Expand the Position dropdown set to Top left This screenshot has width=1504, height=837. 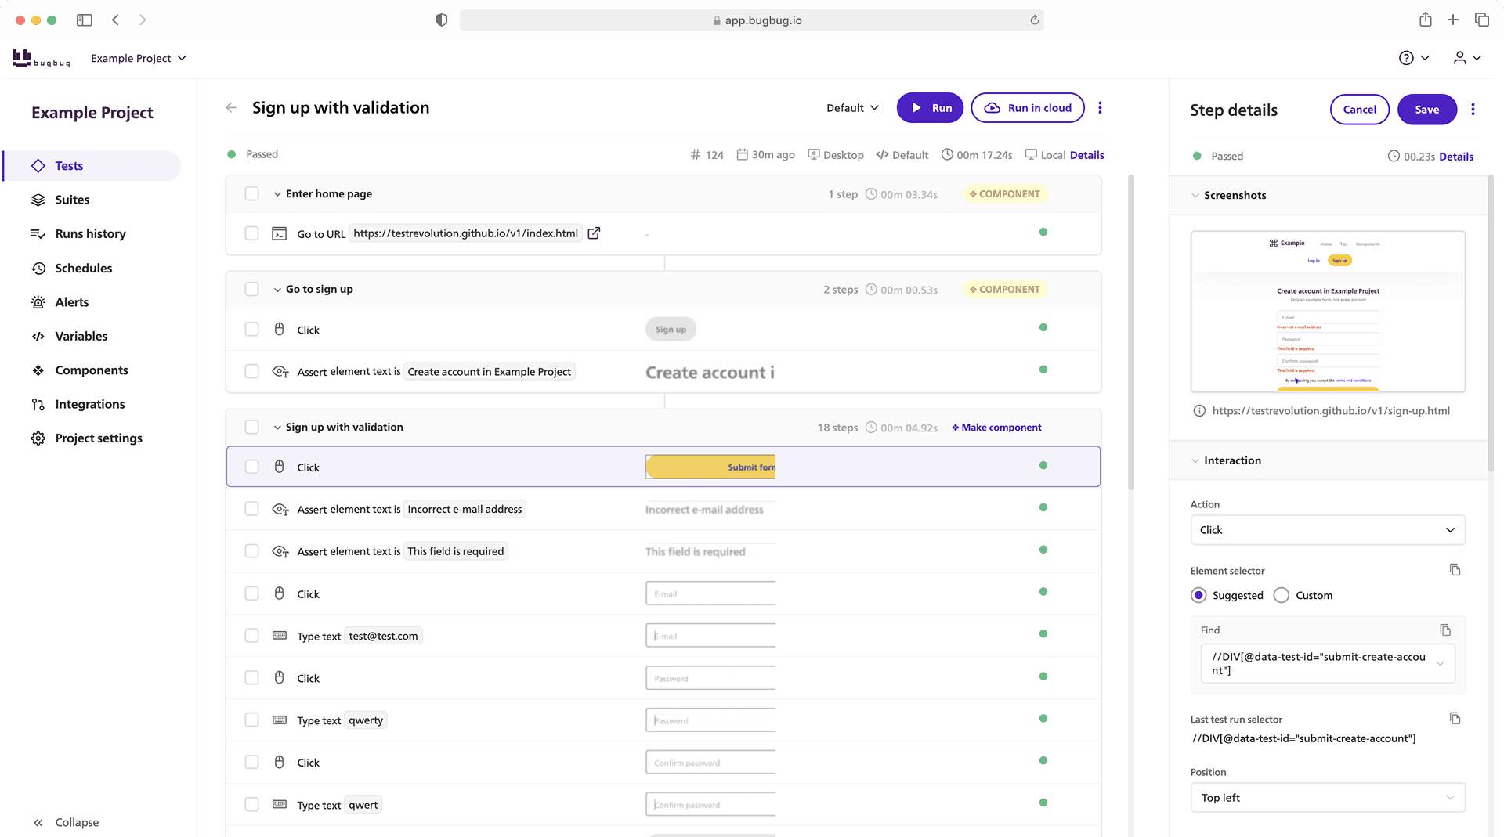1327,798
